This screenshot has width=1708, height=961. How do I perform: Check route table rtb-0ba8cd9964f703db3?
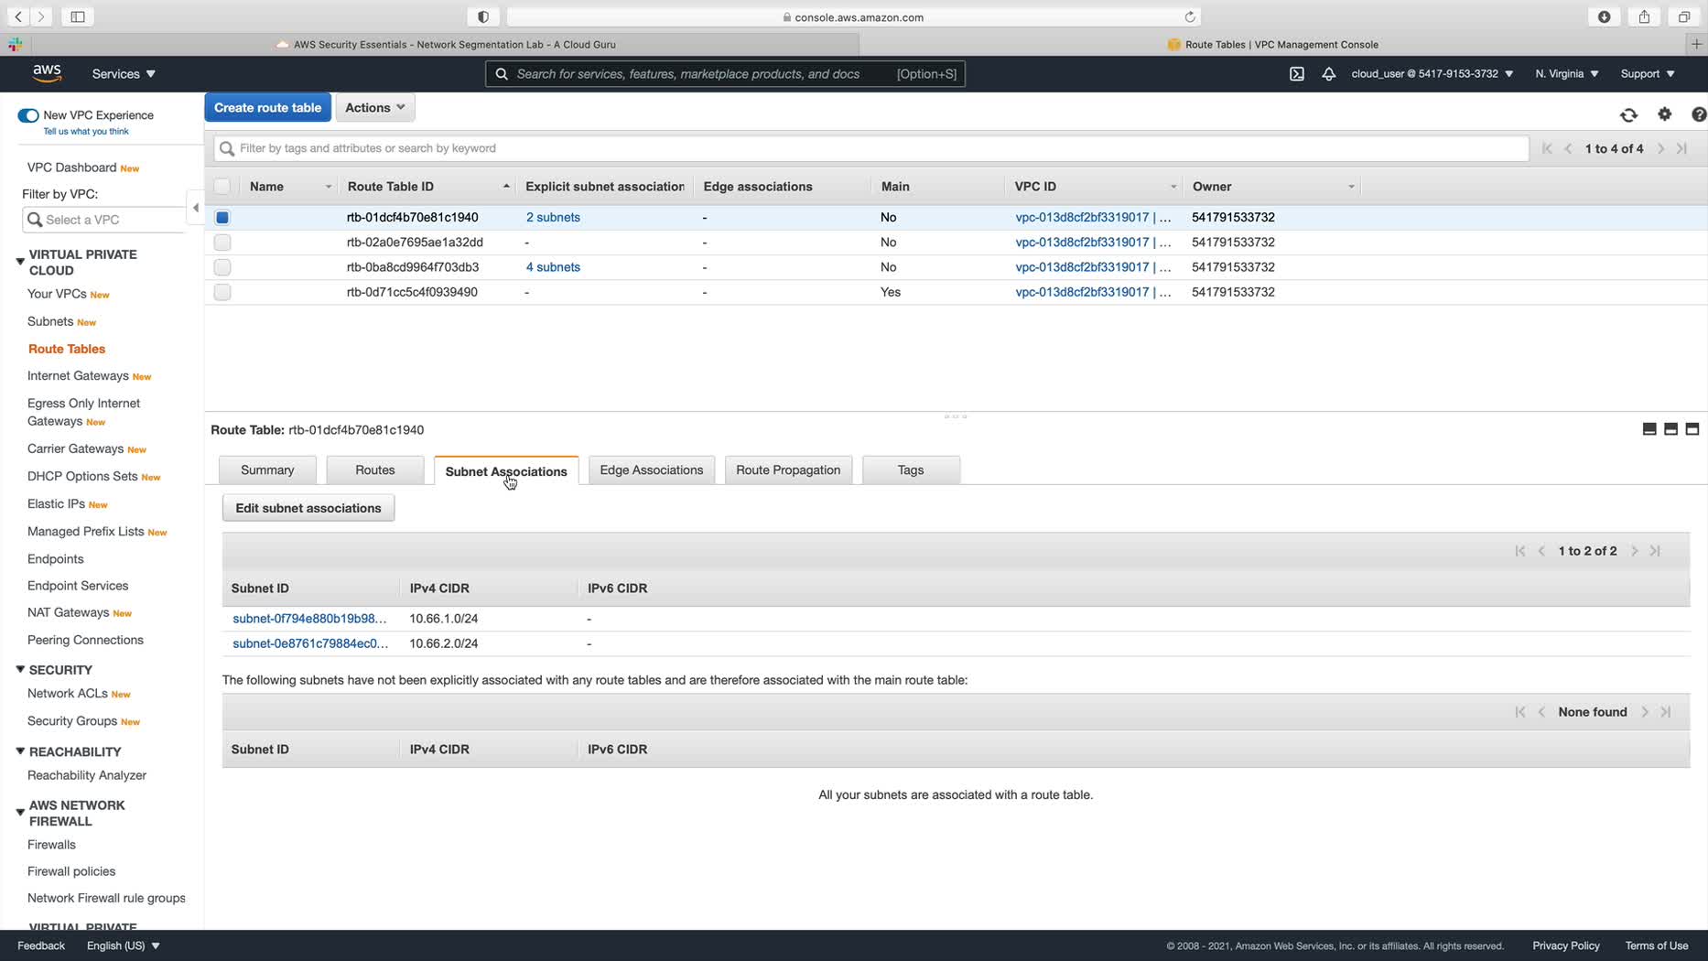[x=222, y=267]
